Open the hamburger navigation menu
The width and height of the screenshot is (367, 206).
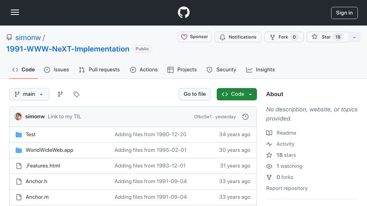(15, 12)
